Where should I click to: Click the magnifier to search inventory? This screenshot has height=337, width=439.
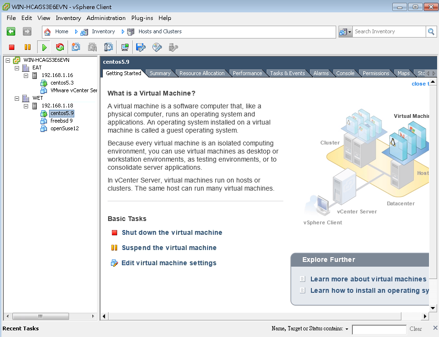point(431,32)
